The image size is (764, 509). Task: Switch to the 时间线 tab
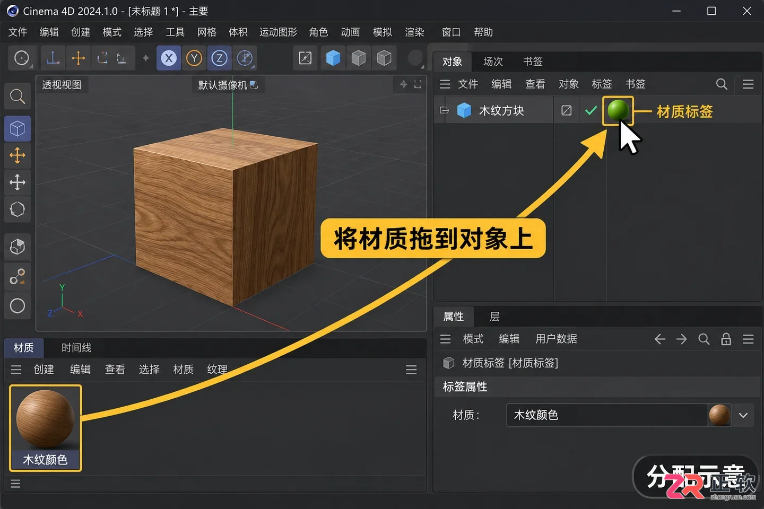[x=76, y=348]
